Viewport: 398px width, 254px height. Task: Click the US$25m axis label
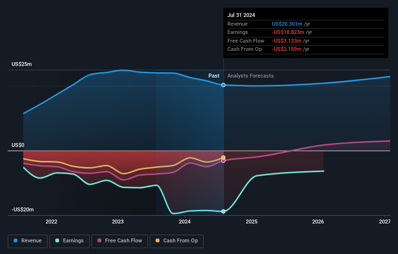click(x=22, y=64)
